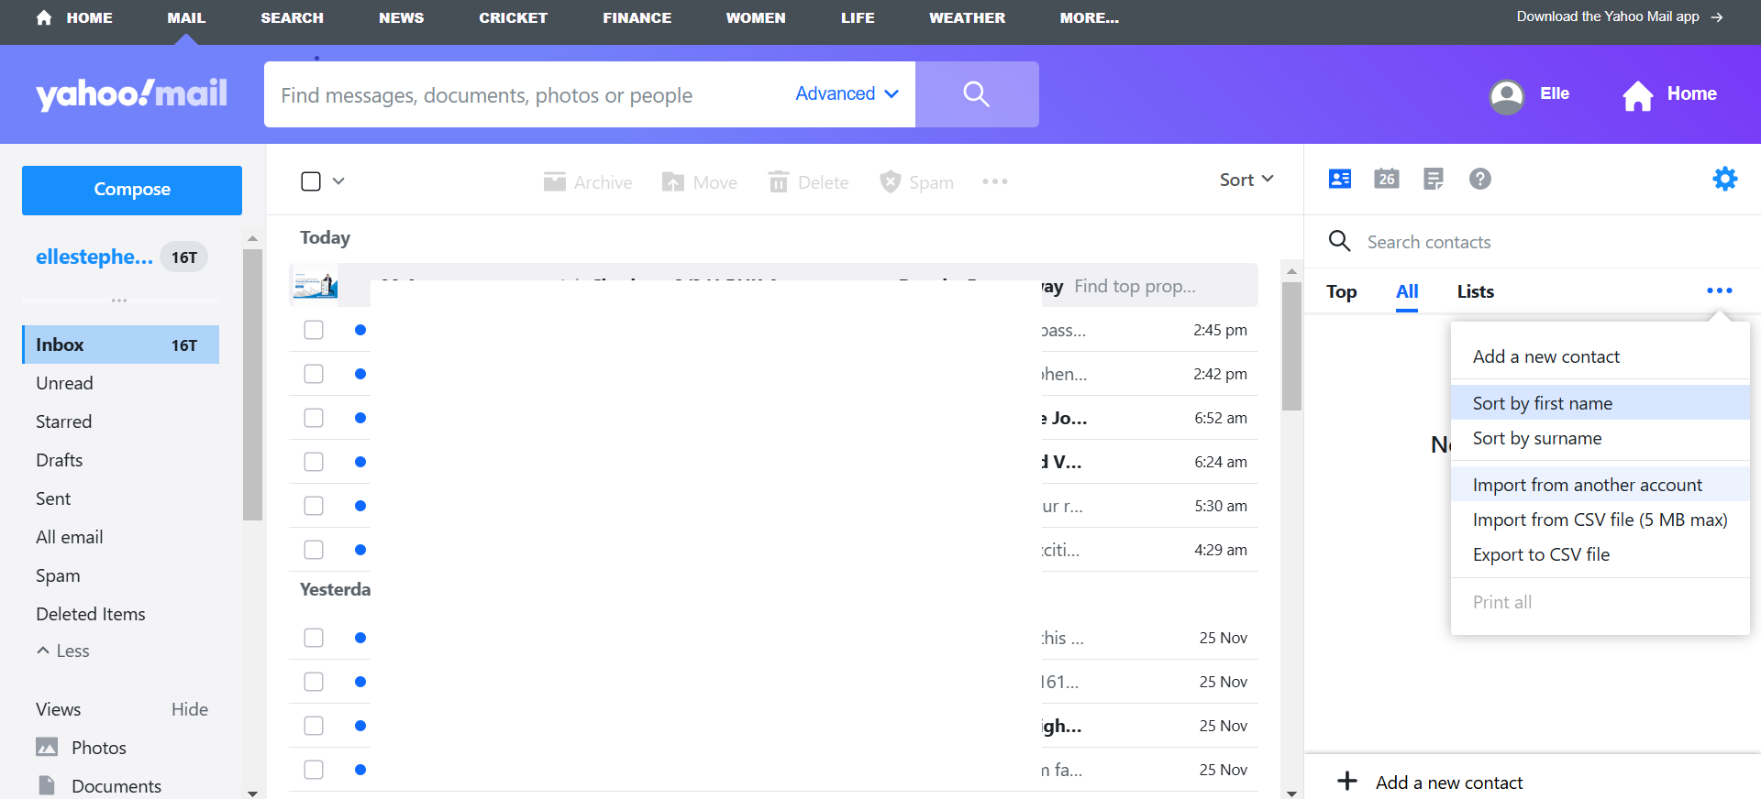This screenshot has height=799, width=1761.
Task: Click the magnifier search button
Action: click(977, 94)
